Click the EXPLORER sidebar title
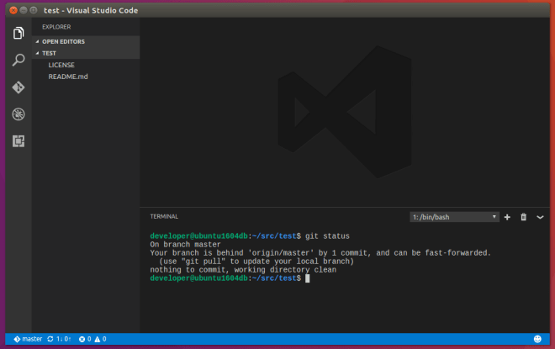 tap(56, 27)
